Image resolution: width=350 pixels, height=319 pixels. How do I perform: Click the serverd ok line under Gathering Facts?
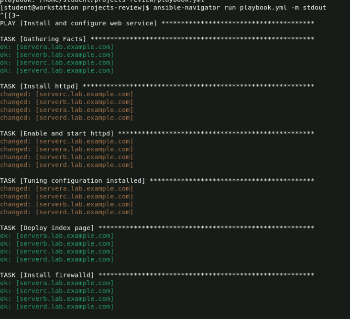[57, 71]
